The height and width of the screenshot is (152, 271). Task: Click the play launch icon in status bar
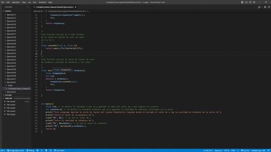(41, 150)
